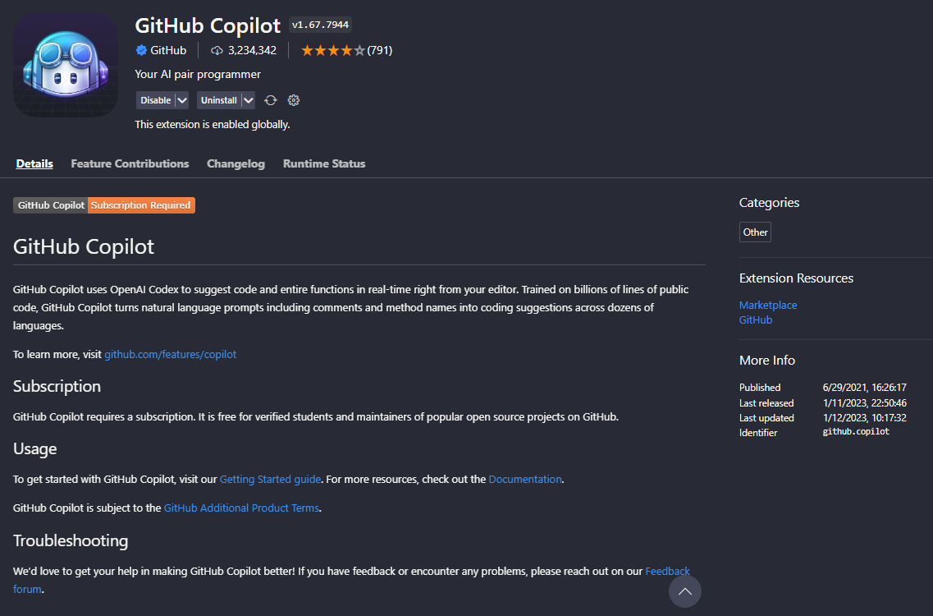Click the Subscription Required badge
Screen dimensions: 933x616
141,205
